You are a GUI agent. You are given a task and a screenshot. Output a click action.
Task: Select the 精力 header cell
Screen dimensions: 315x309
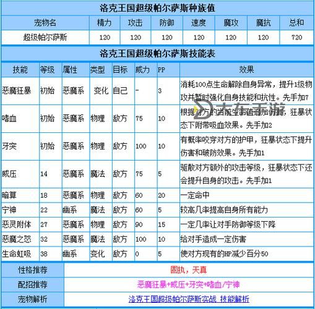click(105, 23)
